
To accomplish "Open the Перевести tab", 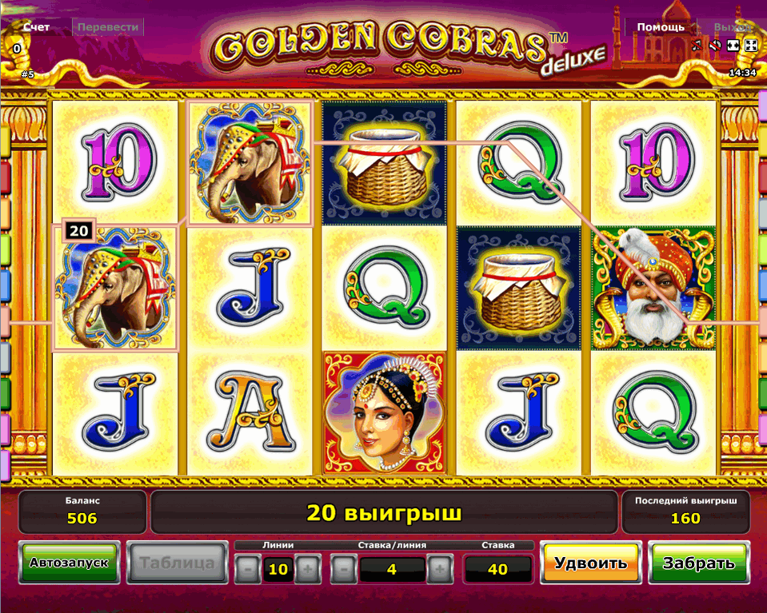I will 108,27.
